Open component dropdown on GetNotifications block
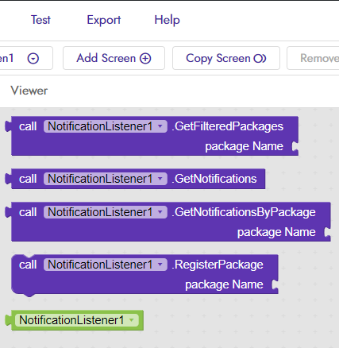Image resolution: width=339 pixels, height=348 pixels. [160, 179]
